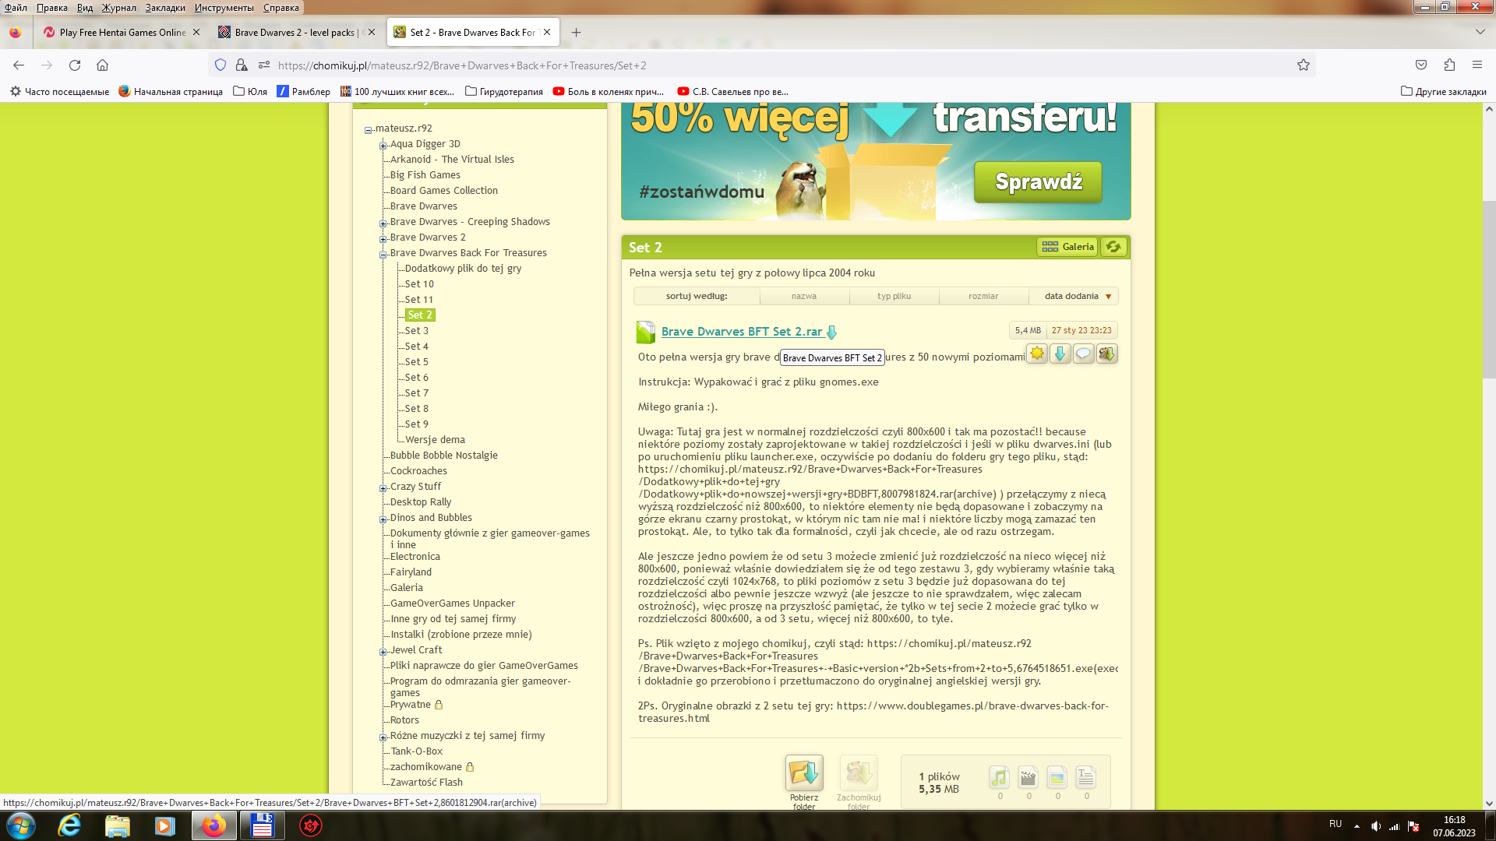The image size is (1496, 841).
Task: Open the Tank-O-Box folder
Action: click(x=416, y=751)
